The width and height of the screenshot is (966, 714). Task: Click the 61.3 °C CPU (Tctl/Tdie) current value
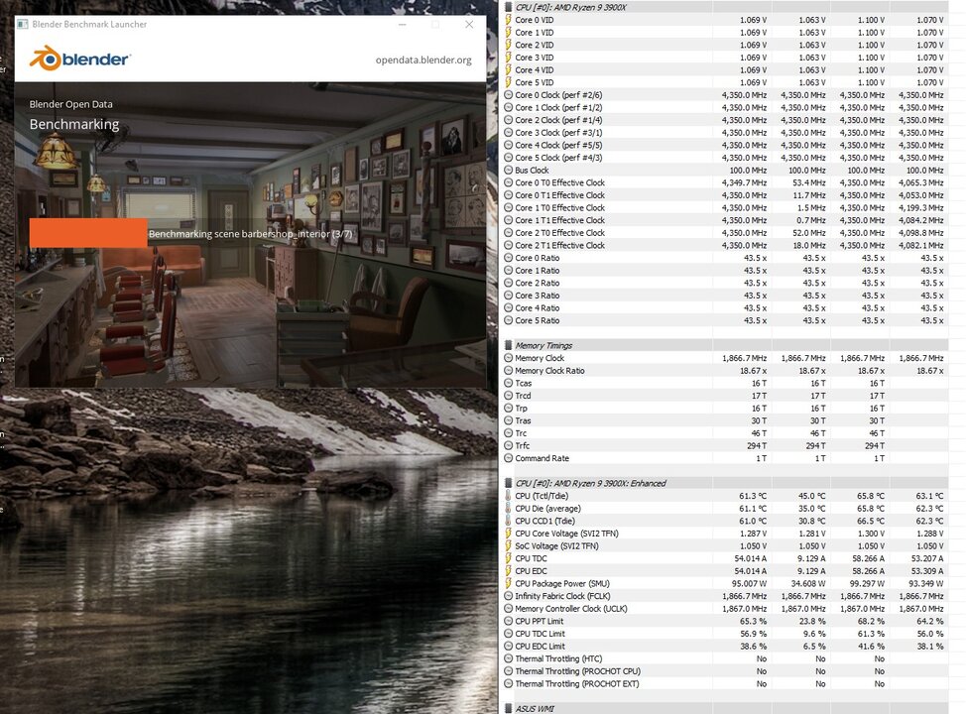(753, 495)
